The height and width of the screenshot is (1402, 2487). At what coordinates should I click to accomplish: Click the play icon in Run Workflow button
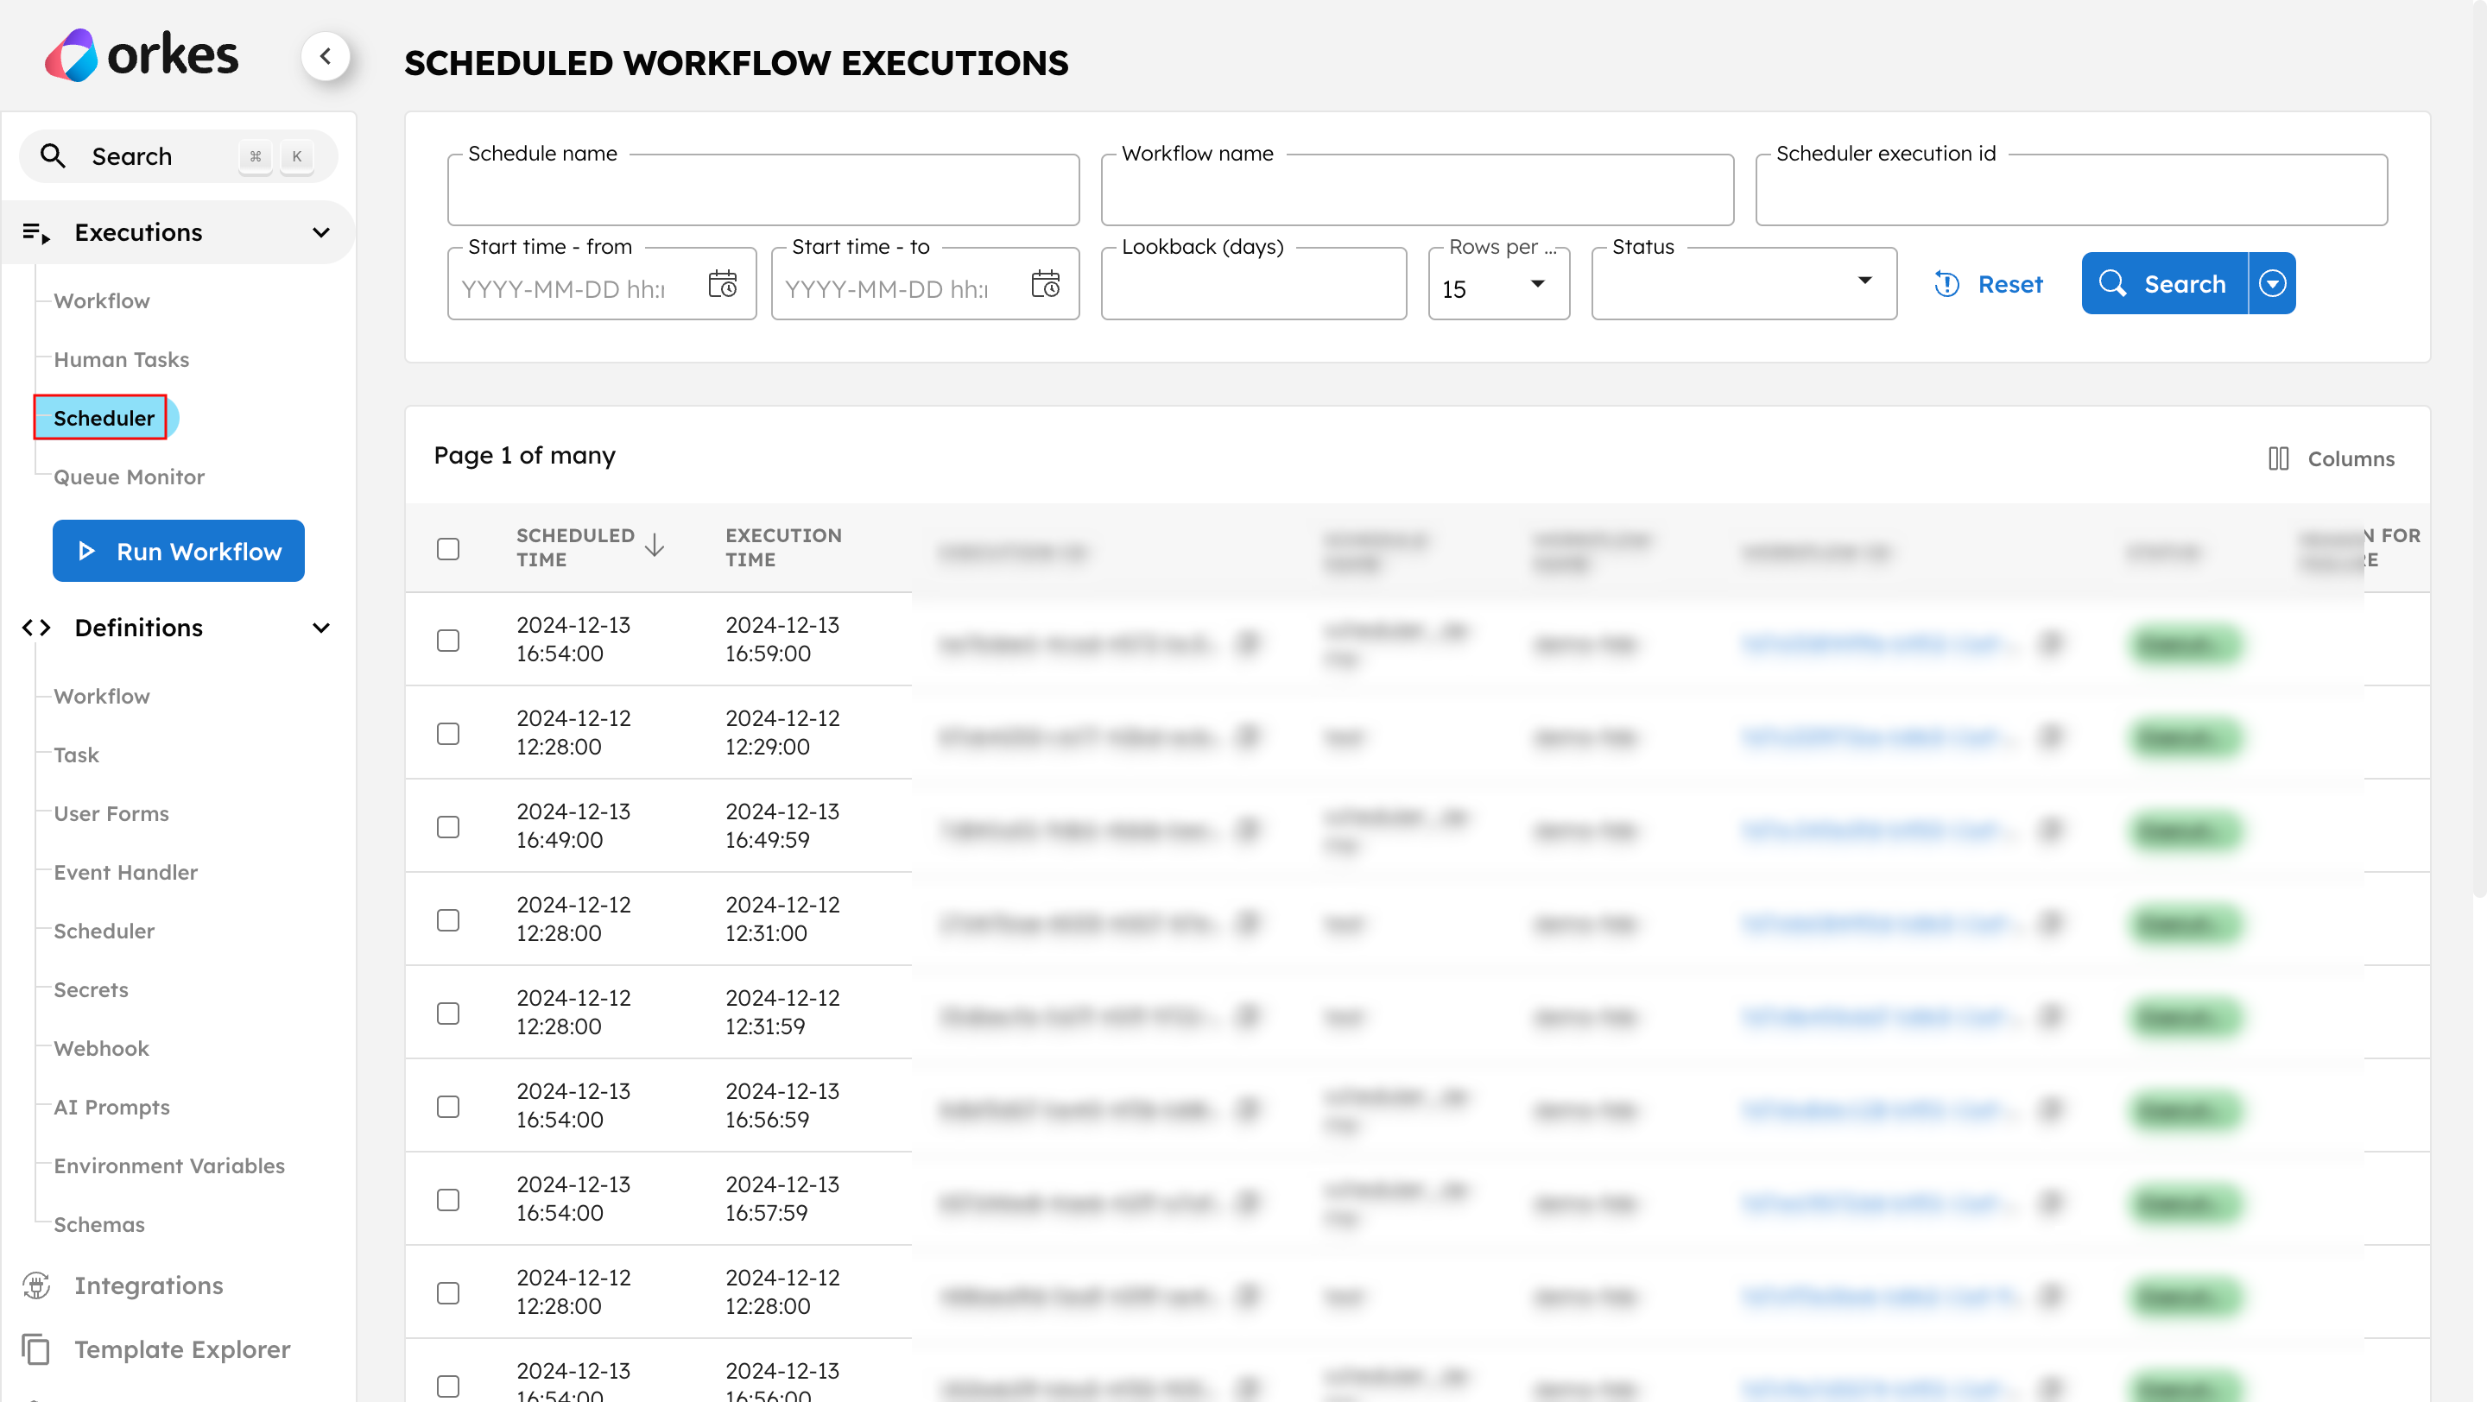pos(86,551)
